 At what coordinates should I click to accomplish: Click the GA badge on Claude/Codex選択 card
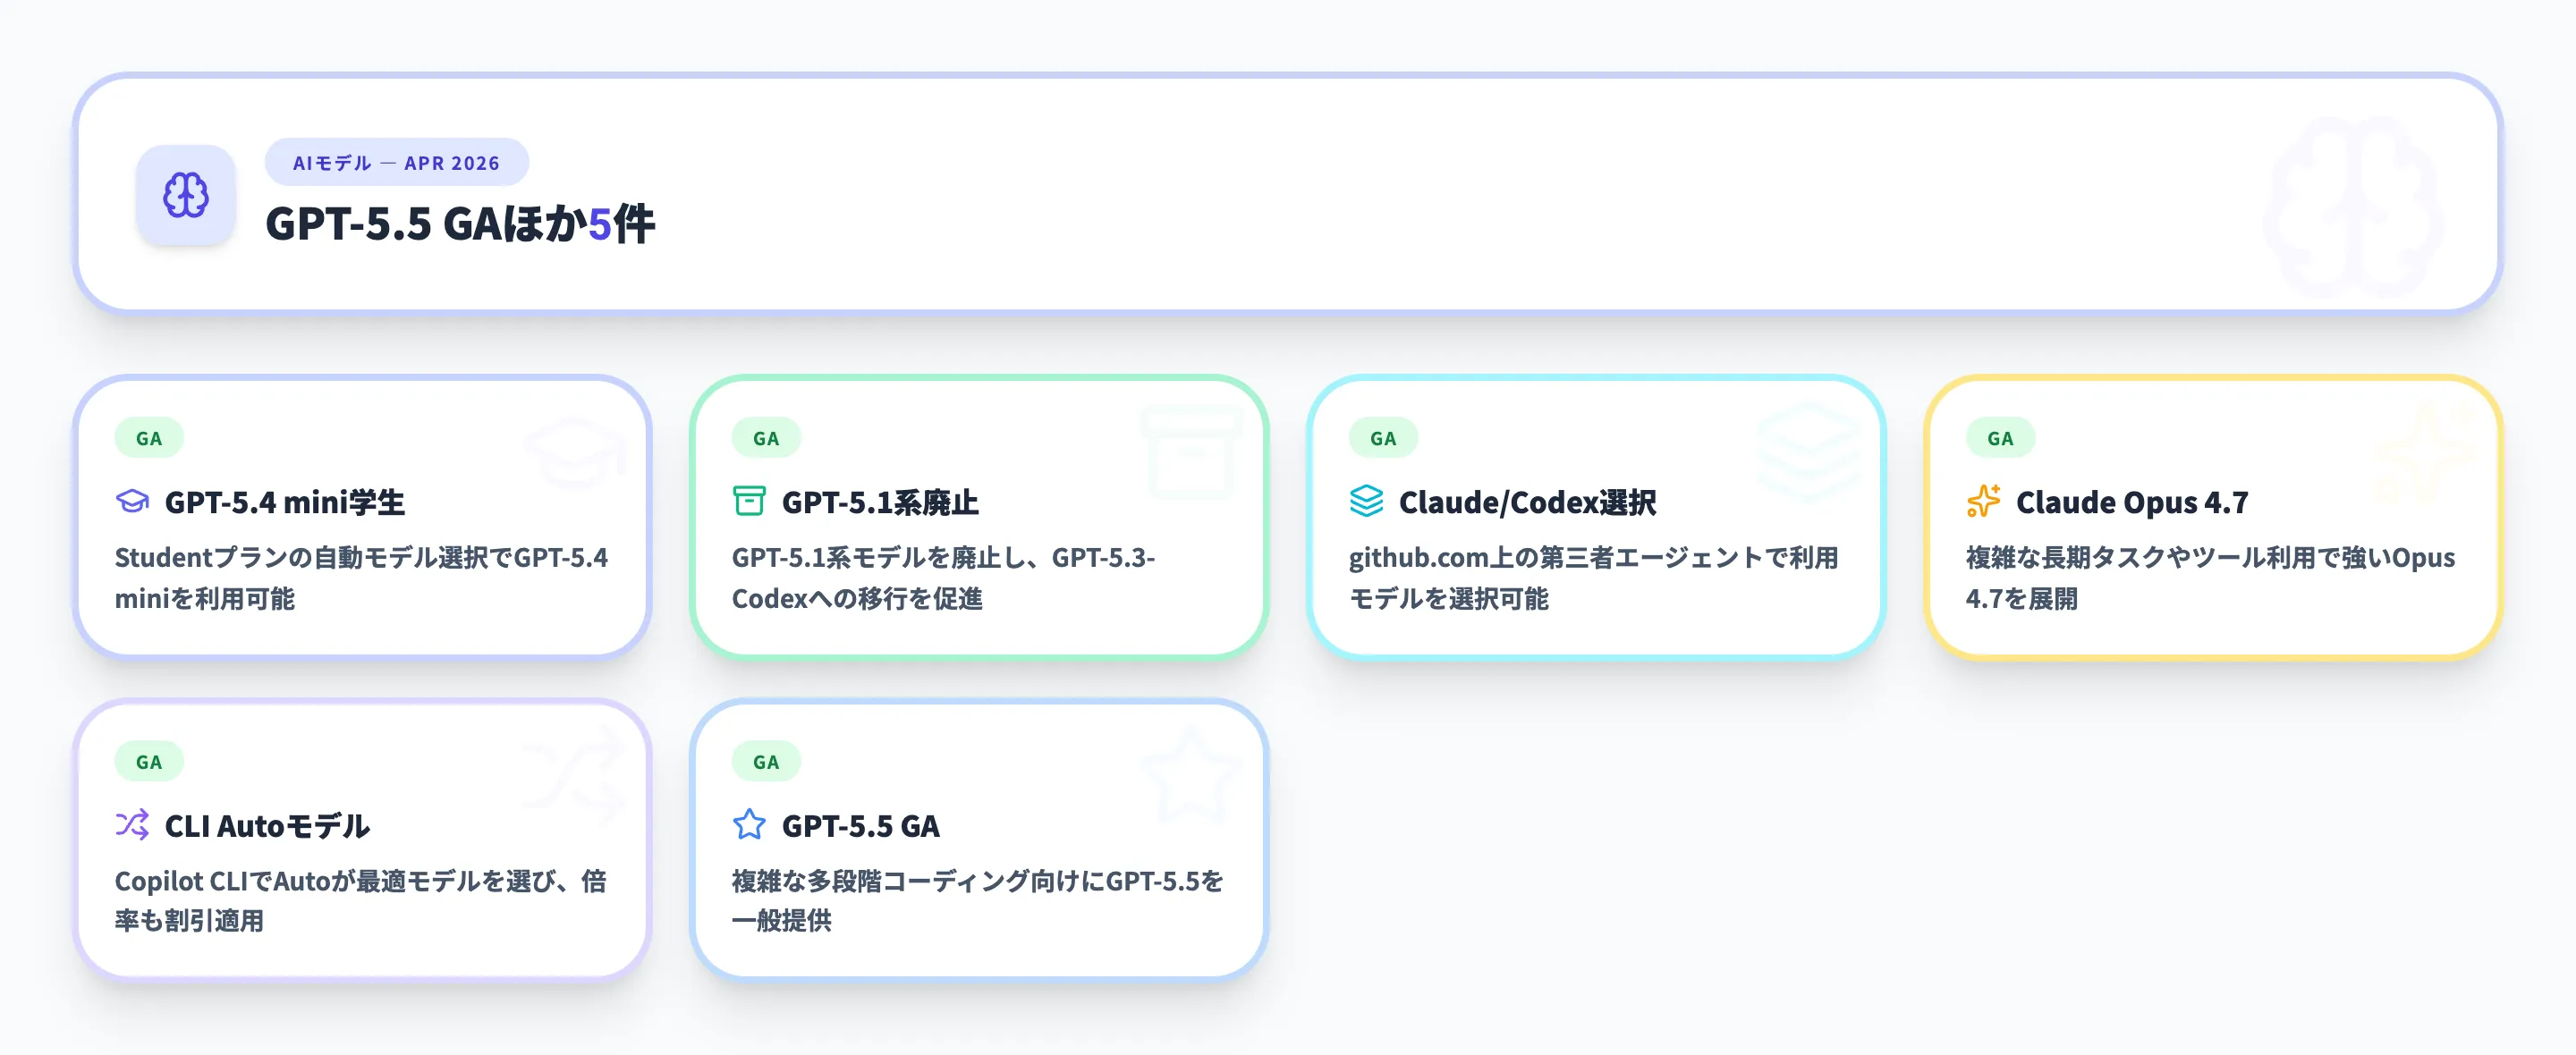pyautogui.click(x=1383, y=438)
